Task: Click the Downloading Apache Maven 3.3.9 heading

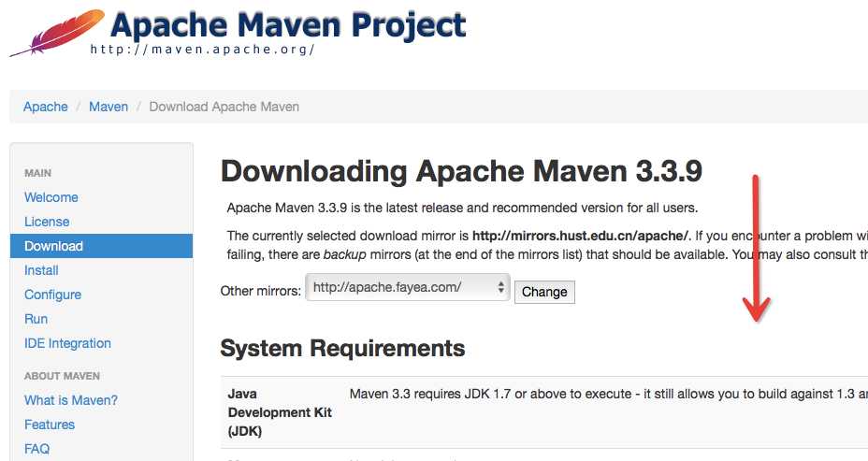Action: 462,171
